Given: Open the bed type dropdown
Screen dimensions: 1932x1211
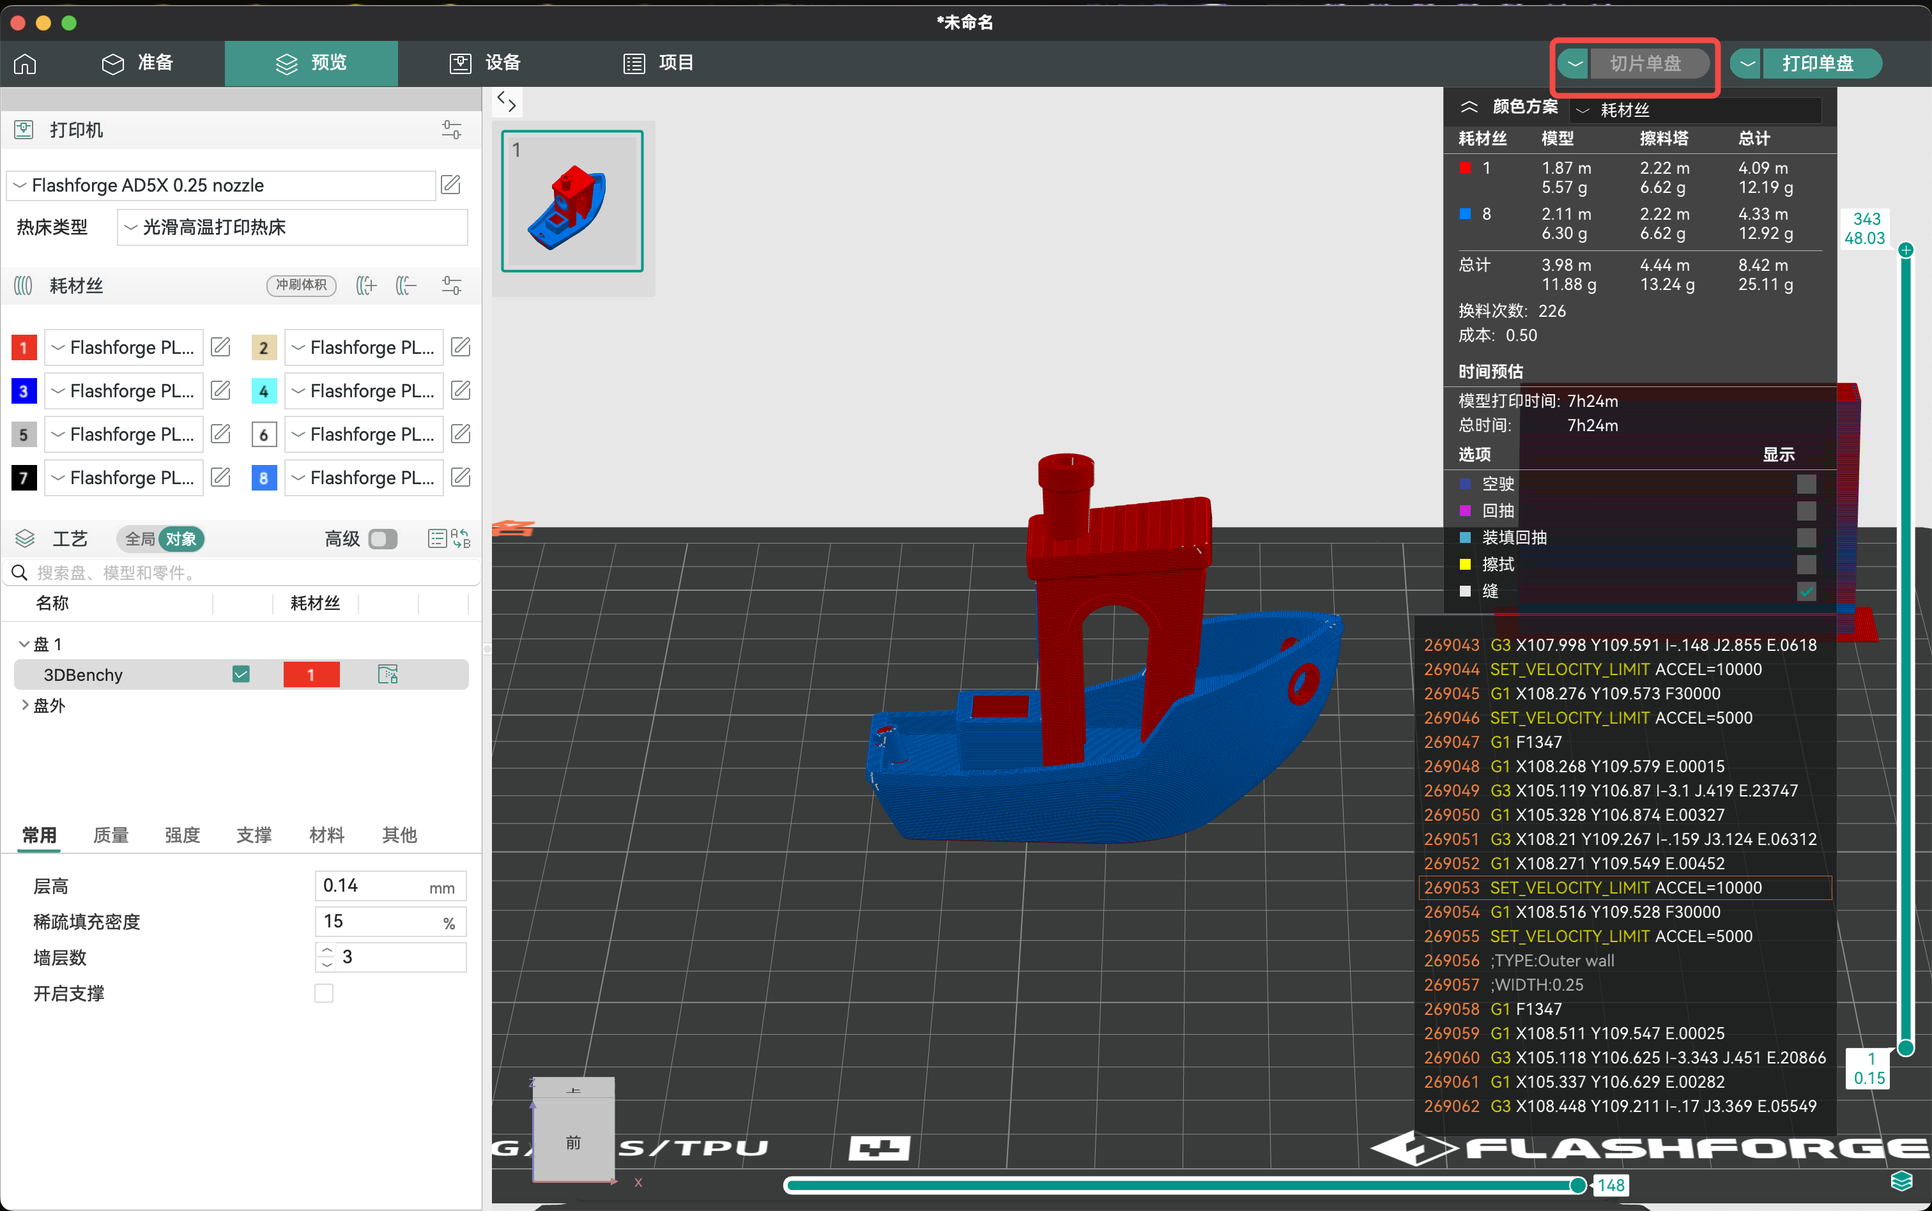Looking at the screenshot, I should point(293,227).
